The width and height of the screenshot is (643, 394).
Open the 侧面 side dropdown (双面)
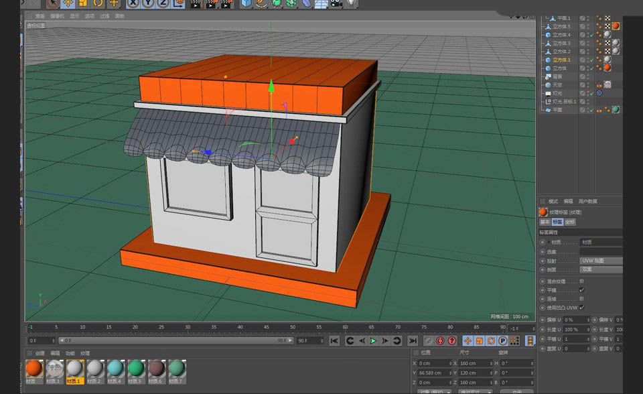tap(601, 269)
